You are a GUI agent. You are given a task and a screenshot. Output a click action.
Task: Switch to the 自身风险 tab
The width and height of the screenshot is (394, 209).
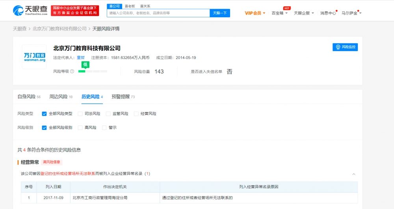click(29, 97)
